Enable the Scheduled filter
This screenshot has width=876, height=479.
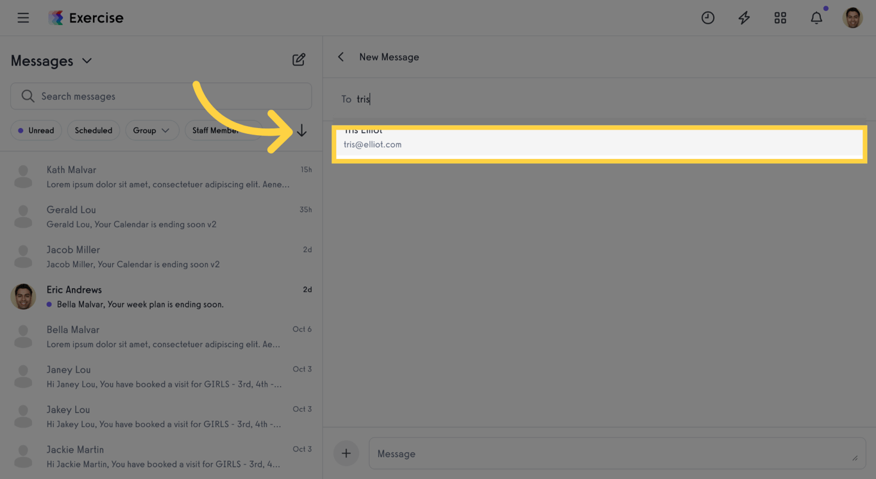pos(93,130)
